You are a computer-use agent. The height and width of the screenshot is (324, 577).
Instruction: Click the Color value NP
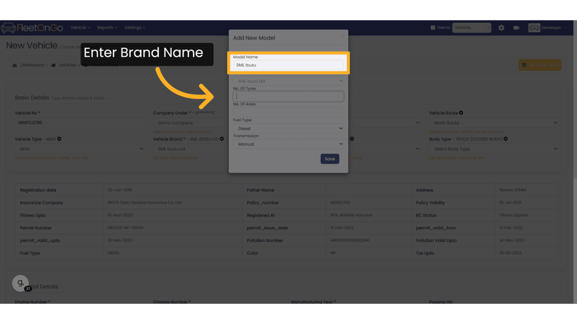point(333,253)
